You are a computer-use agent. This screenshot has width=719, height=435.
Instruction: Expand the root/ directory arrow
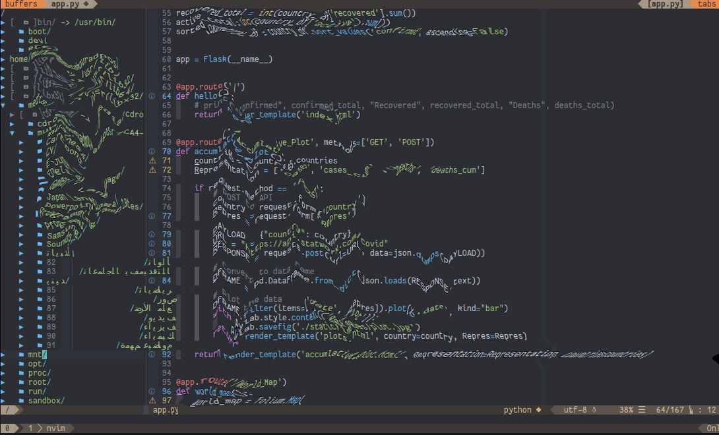point(3,382)
